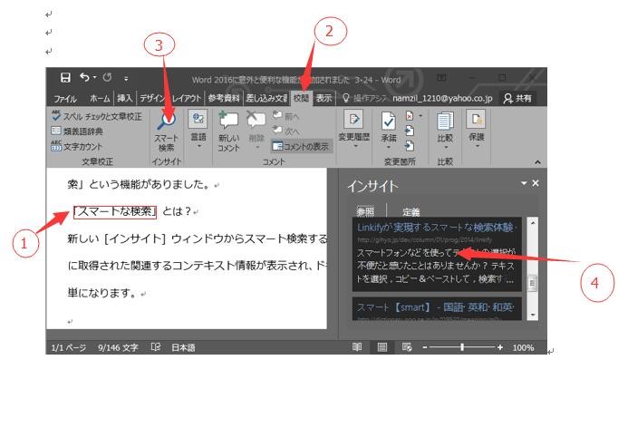Select the 校閲 tab
This screenshot has width=618, height=428.
tap(301, 98)
